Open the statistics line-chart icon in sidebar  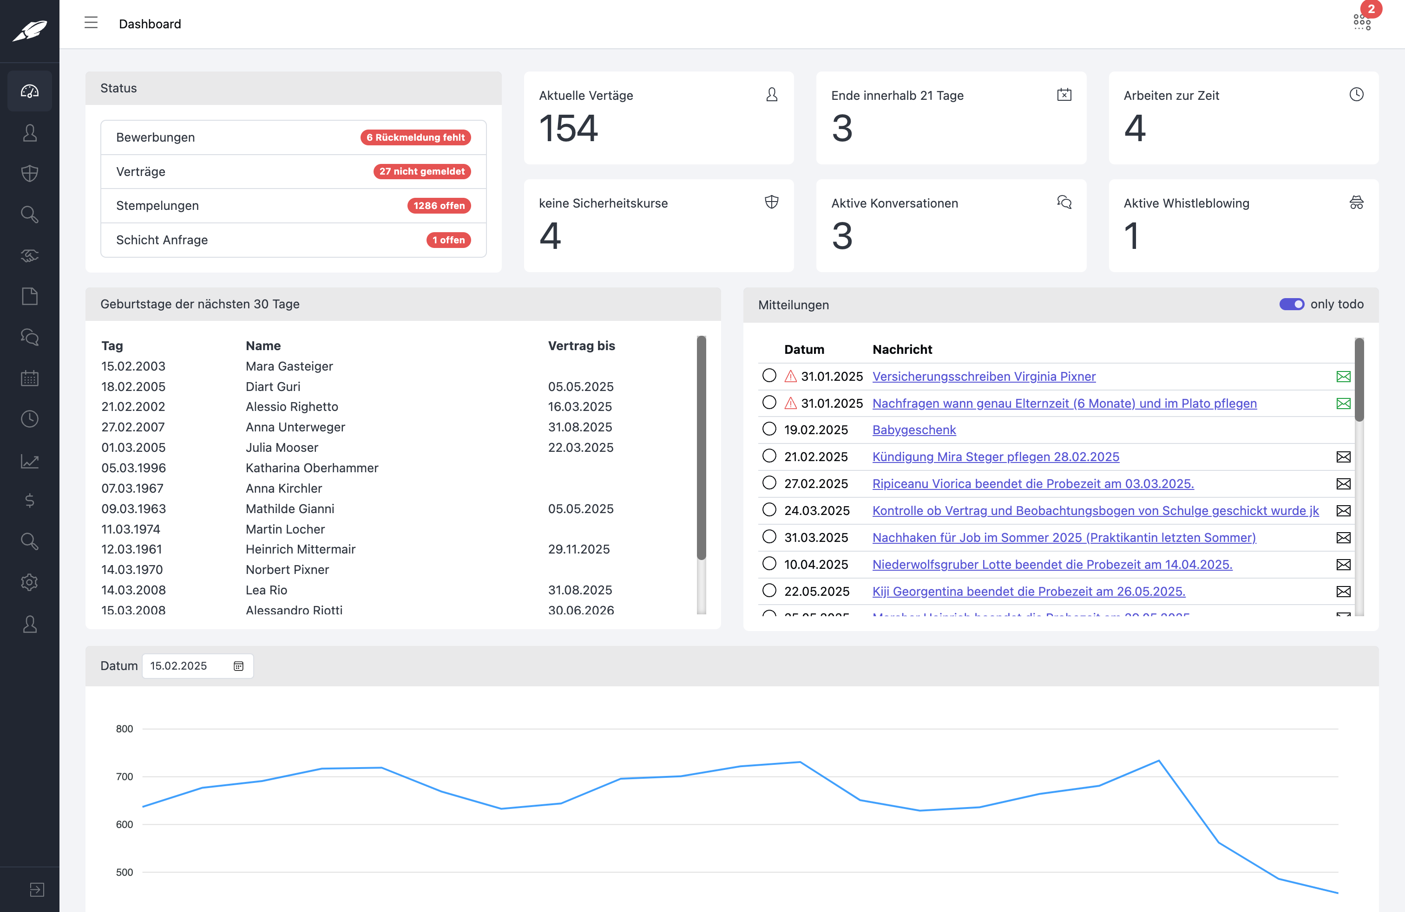tap(30, 460)
